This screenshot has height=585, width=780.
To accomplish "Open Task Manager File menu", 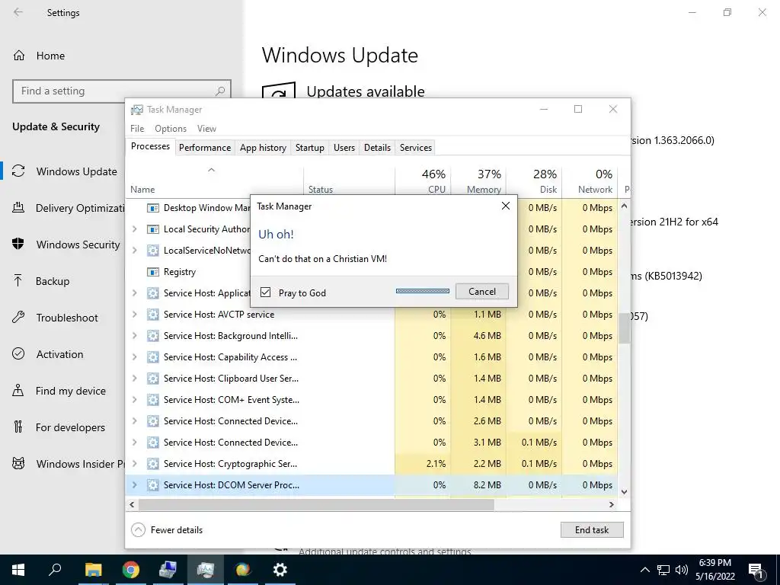I will tap(137, 128).
